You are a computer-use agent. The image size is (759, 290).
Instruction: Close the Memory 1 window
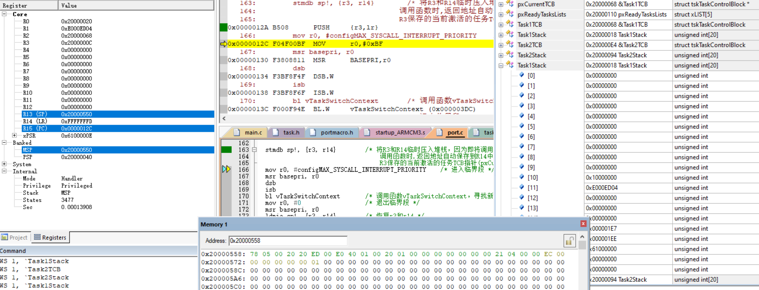(583, 223)
